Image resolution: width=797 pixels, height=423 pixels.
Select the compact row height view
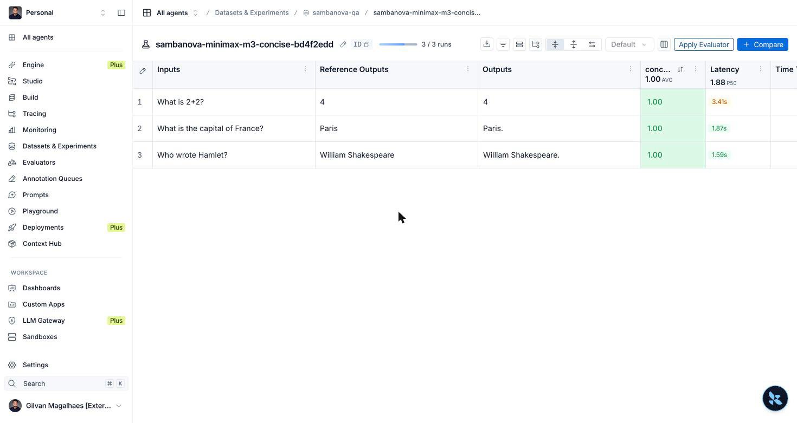[555, 44]
